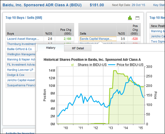Image resolution: width=165 pixels, height=134 pixels.
Task: Click the Key Stats link in header
Action: point(159,5)
